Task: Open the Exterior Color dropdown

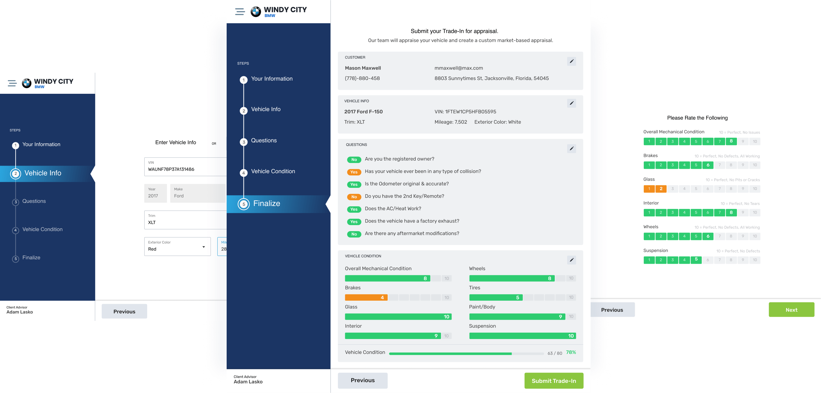Action: 177,247
